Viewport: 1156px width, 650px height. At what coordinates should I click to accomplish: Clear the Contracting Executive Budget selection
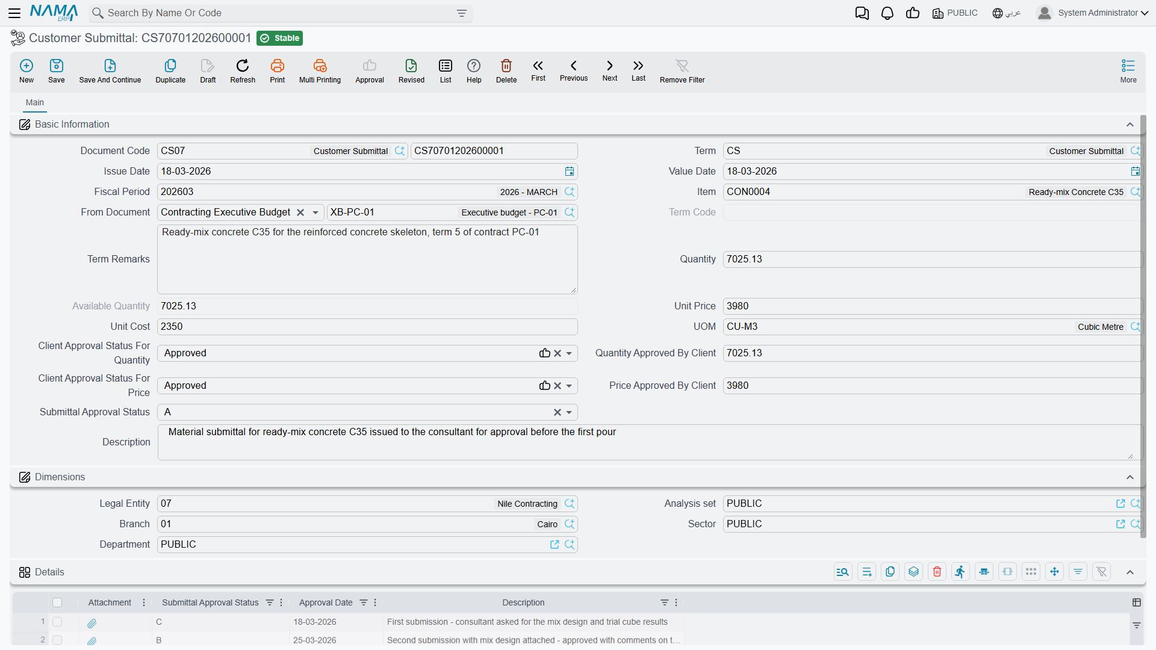click(300, 212)
